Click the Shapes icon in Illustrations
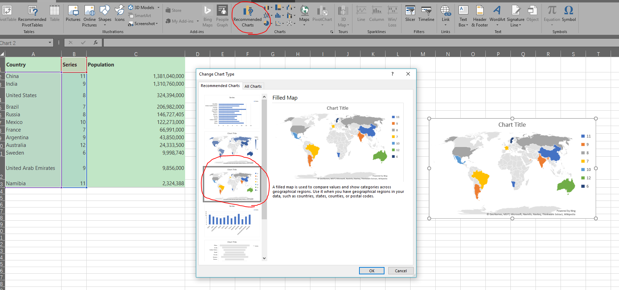This screenshot has height=290, width=619. 105,14
